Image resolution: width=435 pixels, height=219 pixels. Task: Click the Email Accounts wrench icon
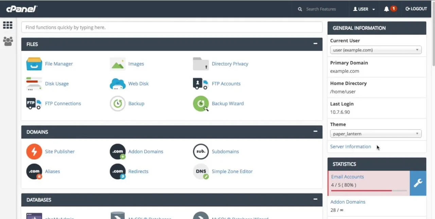(x=418, y=183)
